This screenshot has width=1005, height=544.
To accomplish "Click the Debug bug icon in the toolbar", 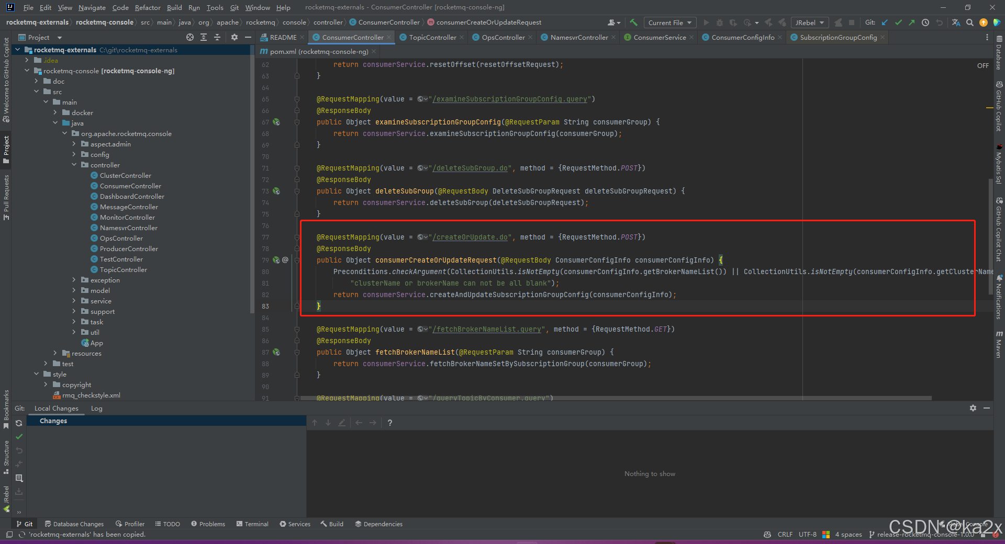I will pos(720,22).
